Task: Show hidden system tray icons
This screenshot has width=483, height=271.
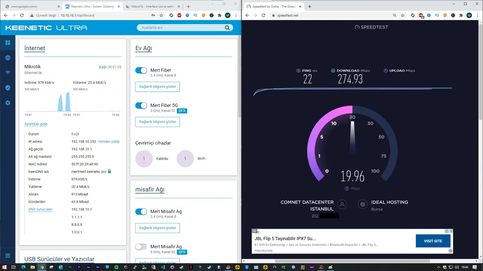Action: pos(439,267)
